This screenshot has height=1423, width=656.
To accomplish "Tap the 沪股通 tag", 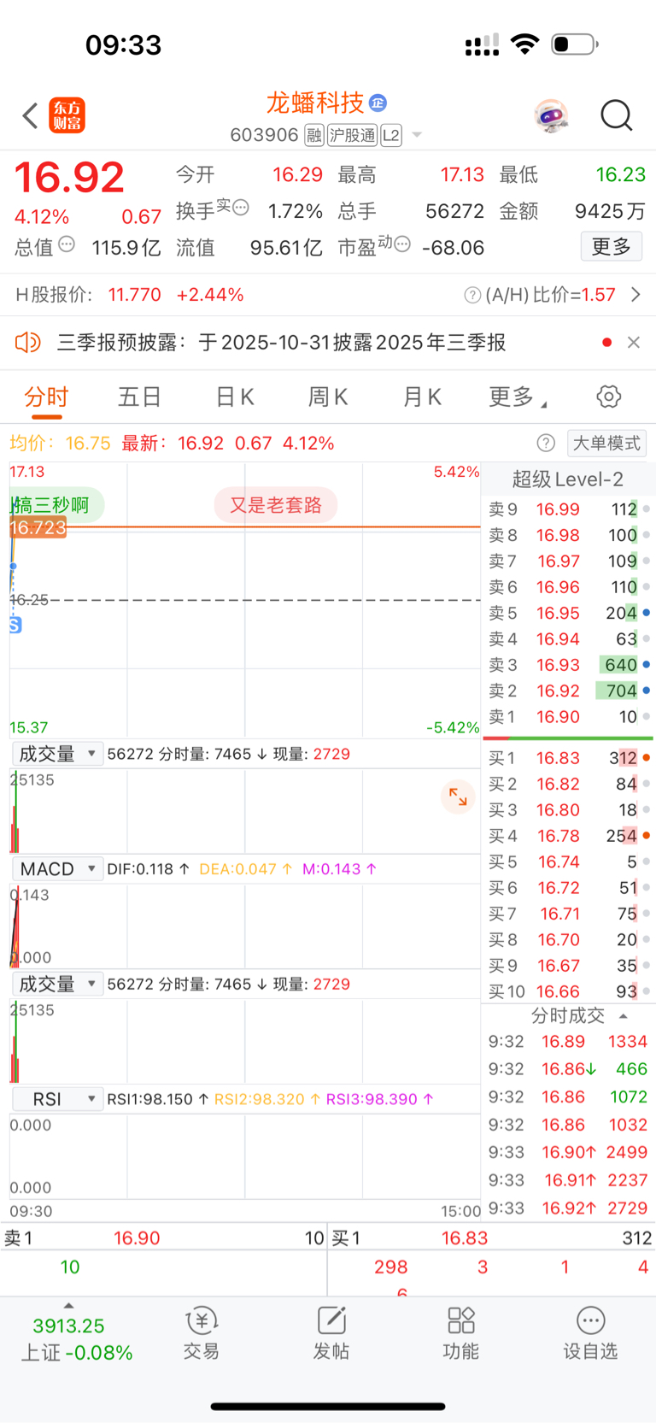I will pos(352,135).
